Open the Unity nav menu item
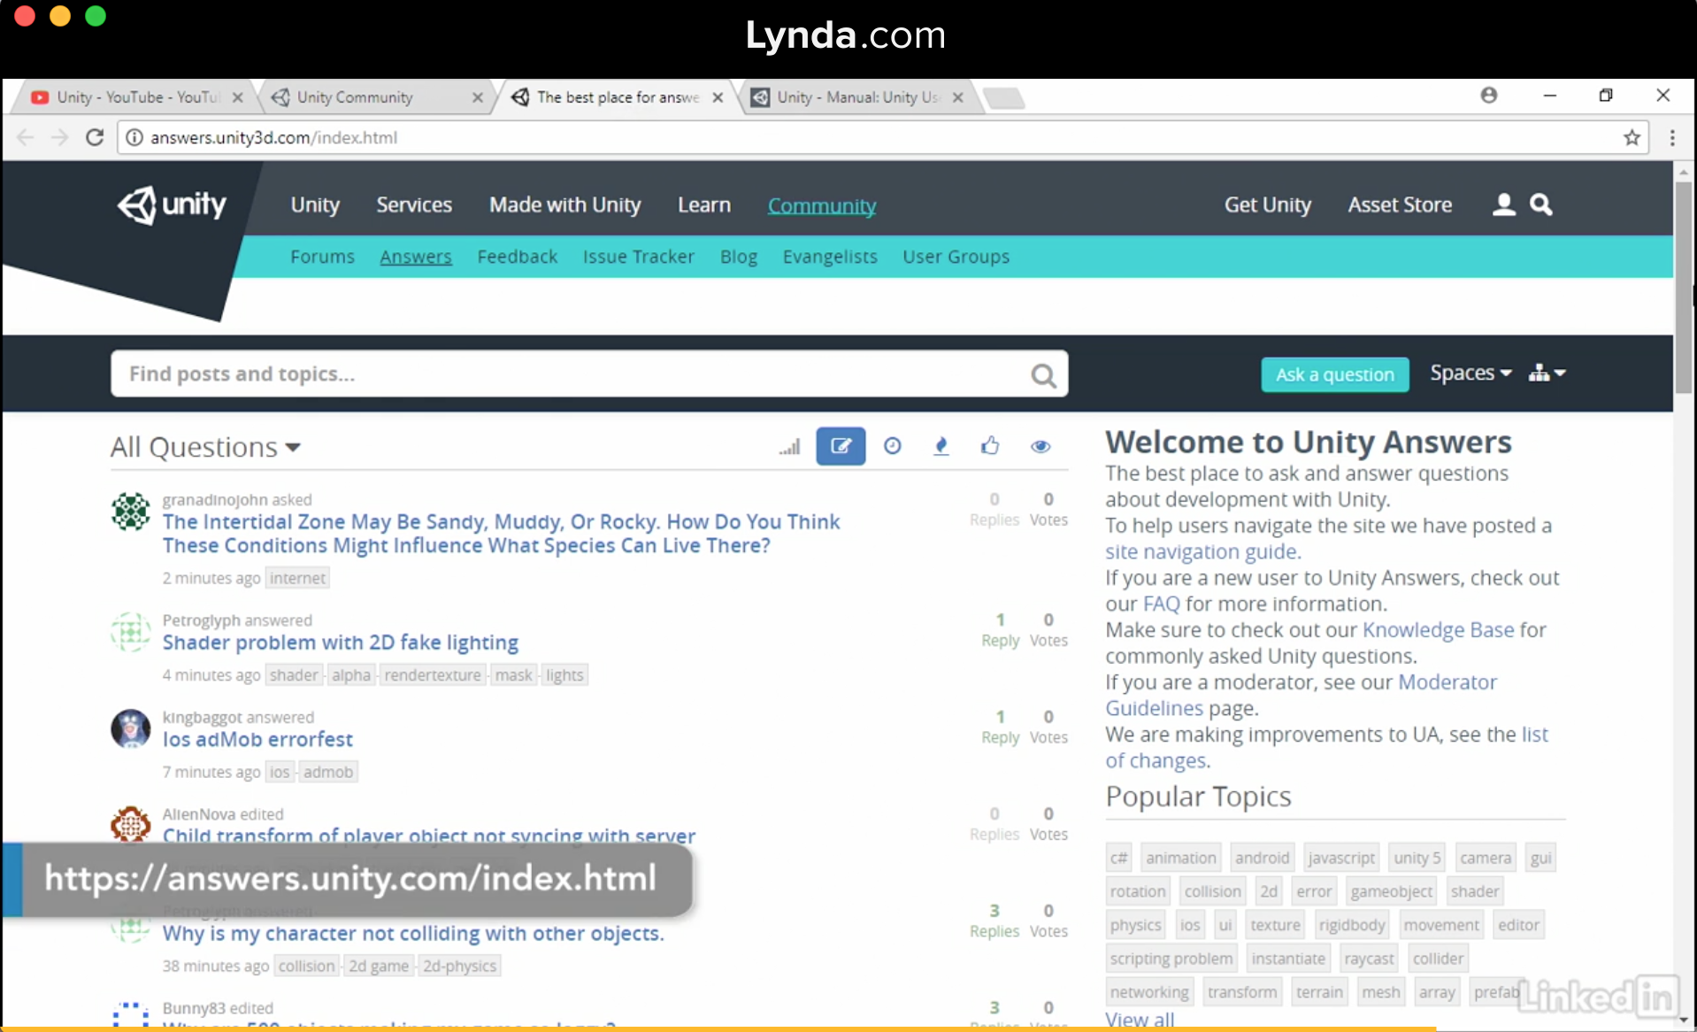The width and height of the screenshot is (1697, 1032). [315, 204]
